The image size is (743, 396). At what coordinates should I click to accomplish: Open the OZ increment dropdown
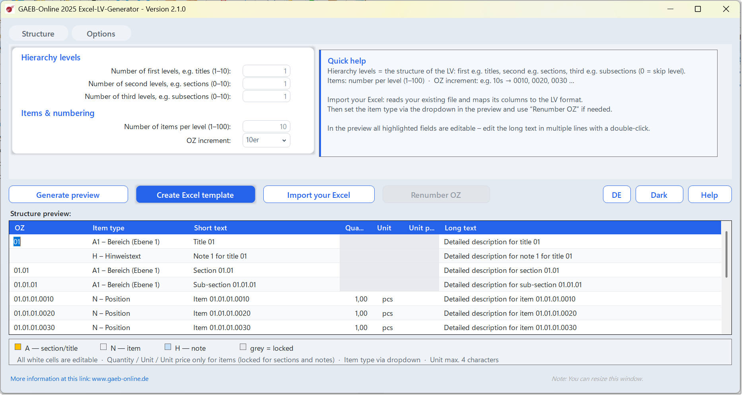click(x=266, y=140)
